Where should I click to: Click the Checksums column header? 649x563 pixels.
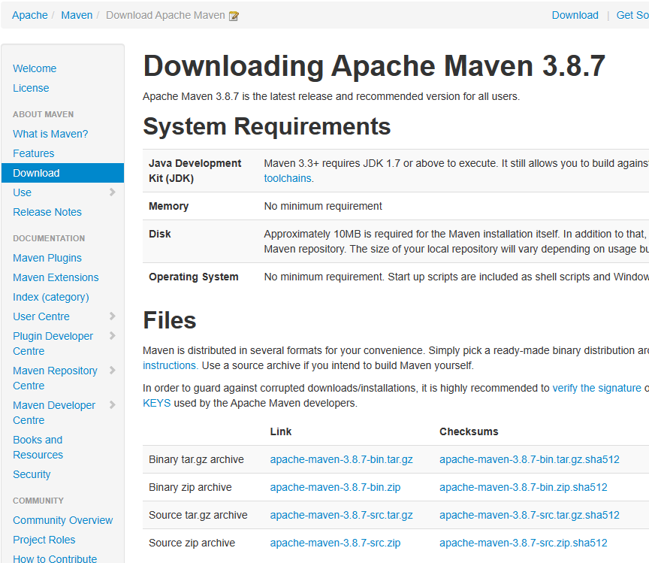[469, 431]
